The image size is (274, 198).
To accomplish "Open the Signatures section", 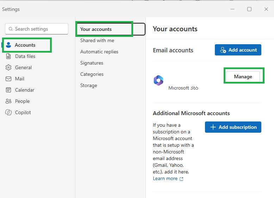I will pyautogui.click(x=92, y=63).
